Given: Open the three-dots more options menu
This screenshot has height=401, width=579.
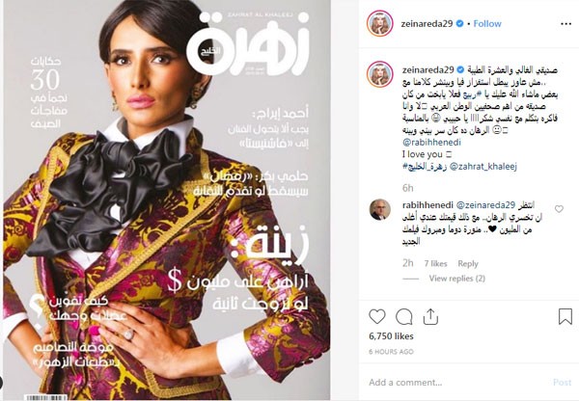Looking at the screenshot, I should [x=565, y=24].
